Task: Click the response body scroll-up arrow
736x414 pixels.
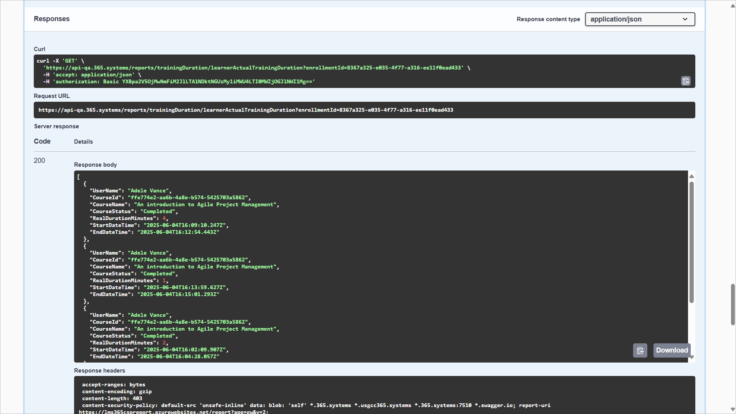Action: pos(691,176)
